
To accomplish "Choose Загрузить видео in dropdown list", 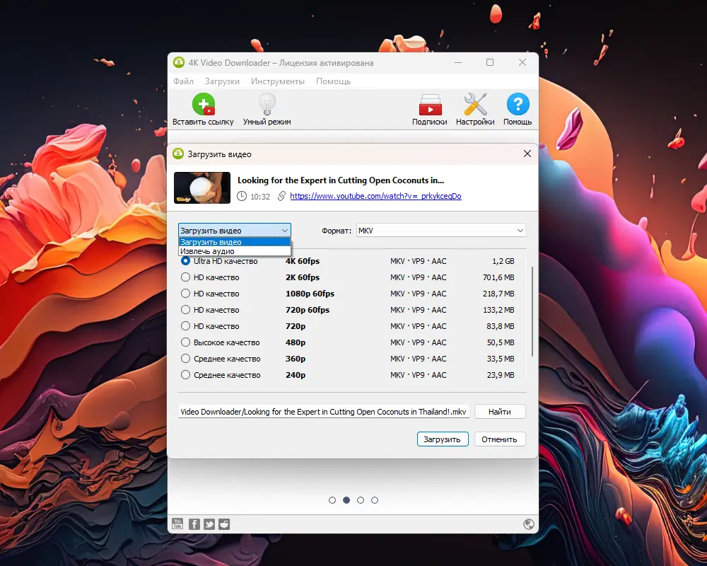I will click(x=235, y=242).
